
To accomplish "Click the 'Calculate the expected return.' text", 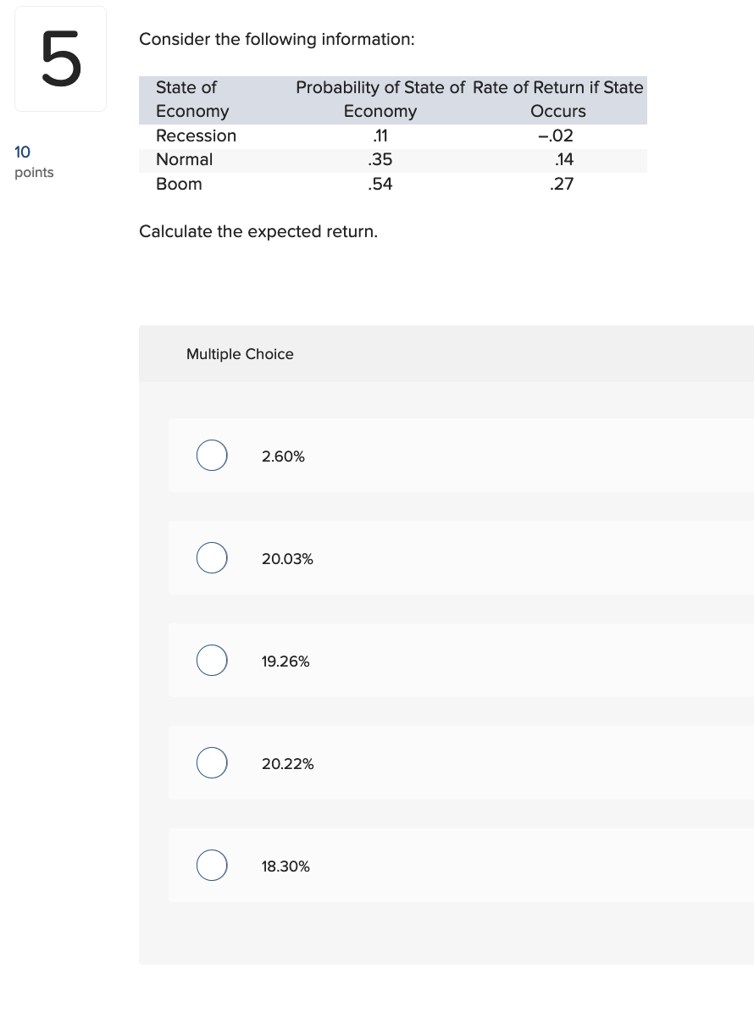I will pyautogui.click(x=258, y=231).
